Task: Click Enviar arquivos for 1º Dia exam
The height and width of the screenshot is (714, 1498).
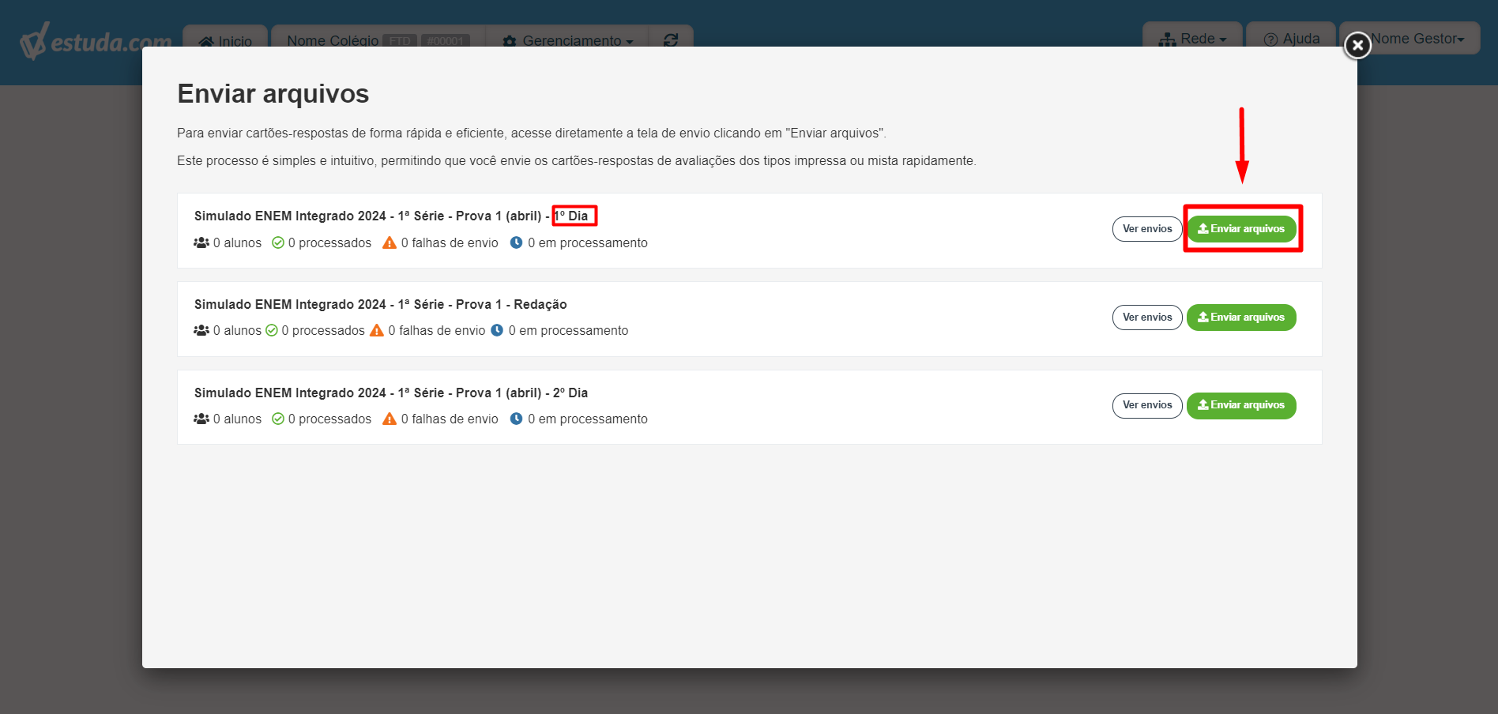Action: click(x=1241, y=229)
